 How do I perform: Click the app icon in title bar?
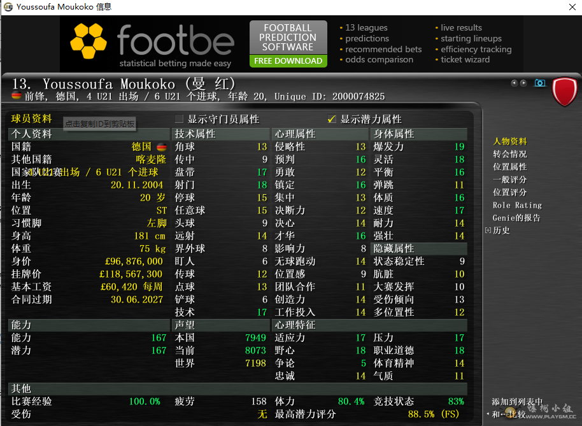tap(8, 7)
